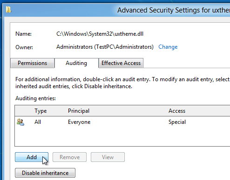The image size is (230, 180).
Task: Click Disable inheritance button
Action: click(x=45, y=173)
